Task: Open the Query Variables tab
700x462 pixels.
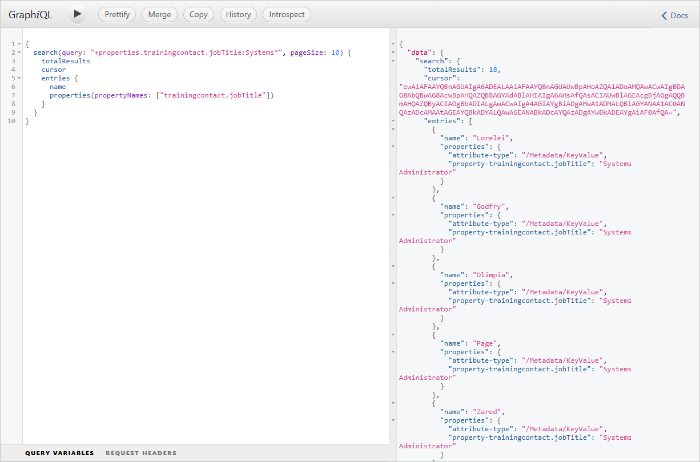Action: [x=59, y=453]
